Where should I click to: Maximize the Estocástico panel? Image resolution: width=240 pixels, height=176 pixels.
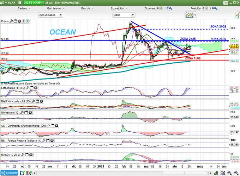click(31, 88)
